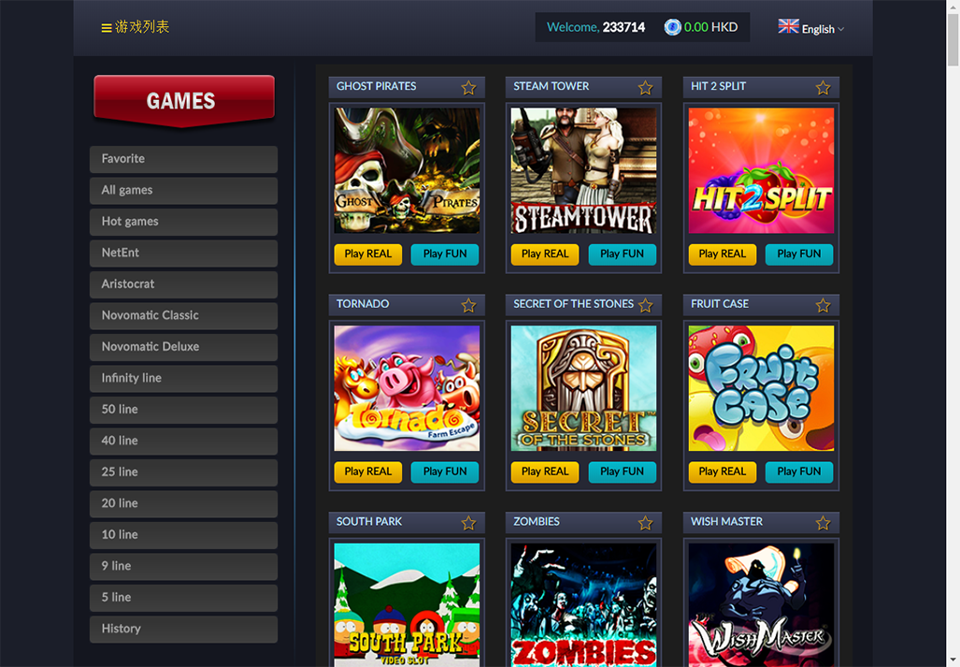
Task: Click the UK flag language icon
Action: click(788, 26)
